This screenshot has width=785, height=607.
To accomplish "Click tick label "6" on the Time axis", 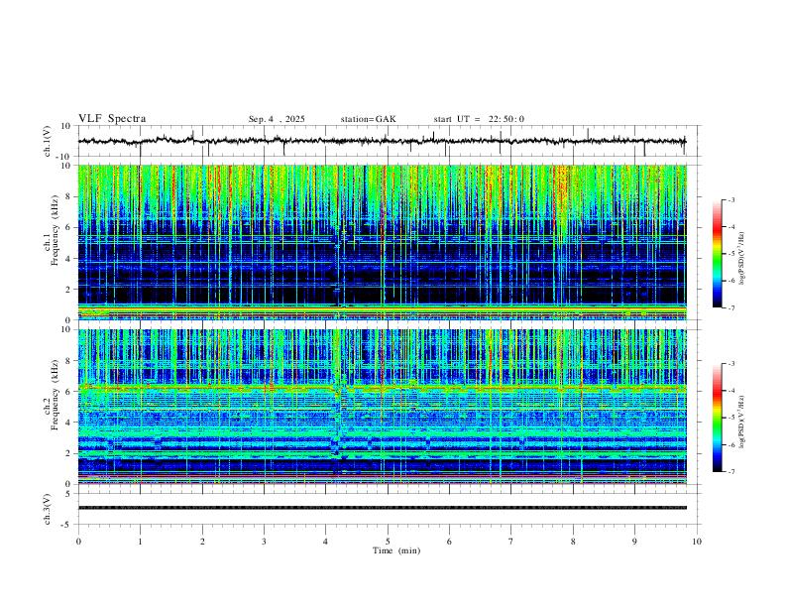I will [x=450, y=542].
